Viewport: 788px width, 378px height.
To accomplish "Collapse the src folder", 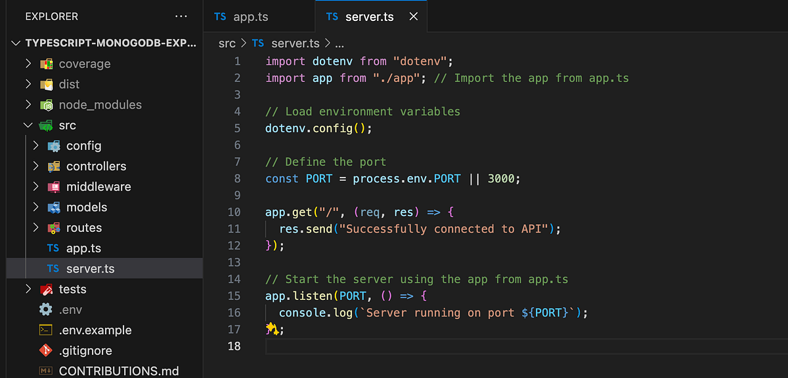I will 28,124.
